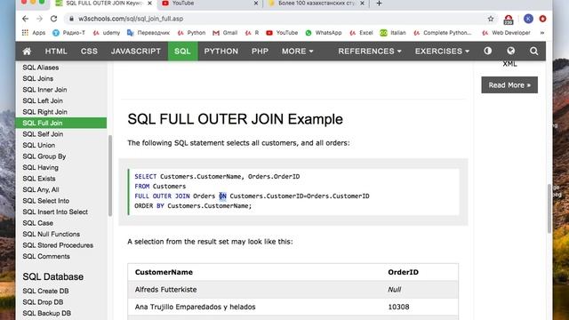This screenshot has width=569, height=320.
Task: Open the udemy bookmark
Action: 107,33
